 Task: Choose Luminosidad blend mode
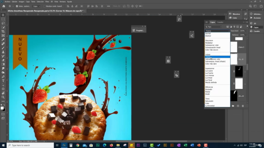click(x=210, y=106)
